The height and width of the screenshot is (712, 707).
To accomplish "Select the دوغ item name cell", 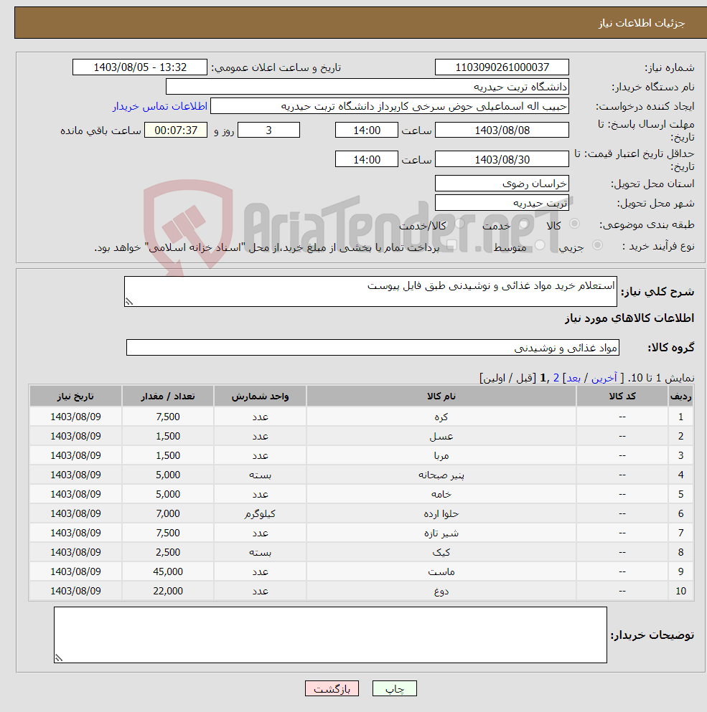I will click(x=441, y=592).
